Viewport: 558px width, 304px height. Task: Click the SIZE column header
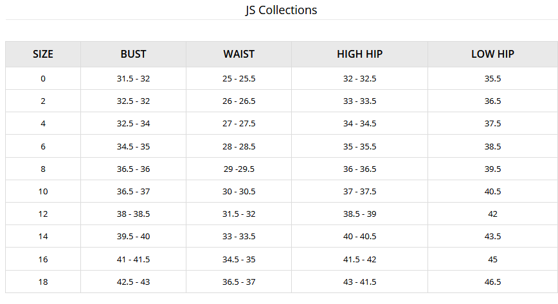pyautogui.click(x=43, y=55)
